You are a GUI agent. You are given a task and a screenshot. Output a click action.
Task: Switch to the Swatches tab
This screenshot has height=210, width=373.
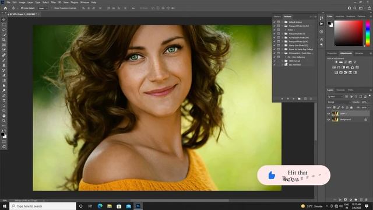click(340, 16)
